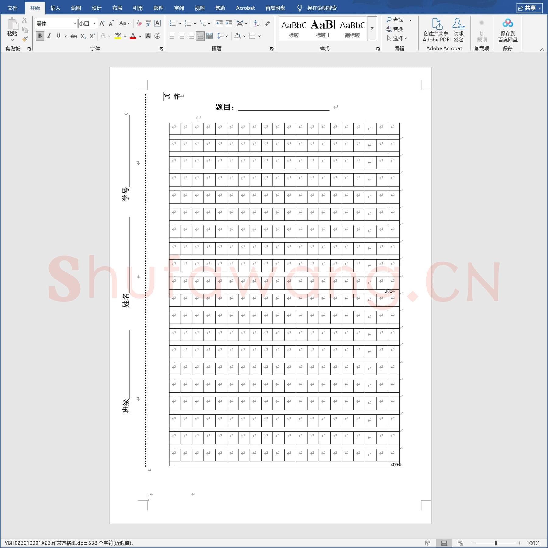Click the Paste button
The image size is (548, 548).
(12, 27)
